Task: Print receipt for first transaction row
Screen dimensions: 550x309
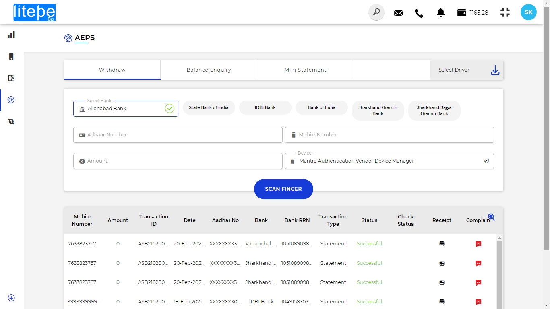Action: 442,244
